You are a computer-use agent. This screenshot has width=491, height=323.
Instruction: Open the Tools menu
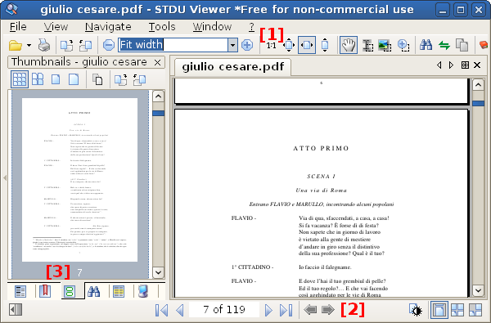coord(162,27)
